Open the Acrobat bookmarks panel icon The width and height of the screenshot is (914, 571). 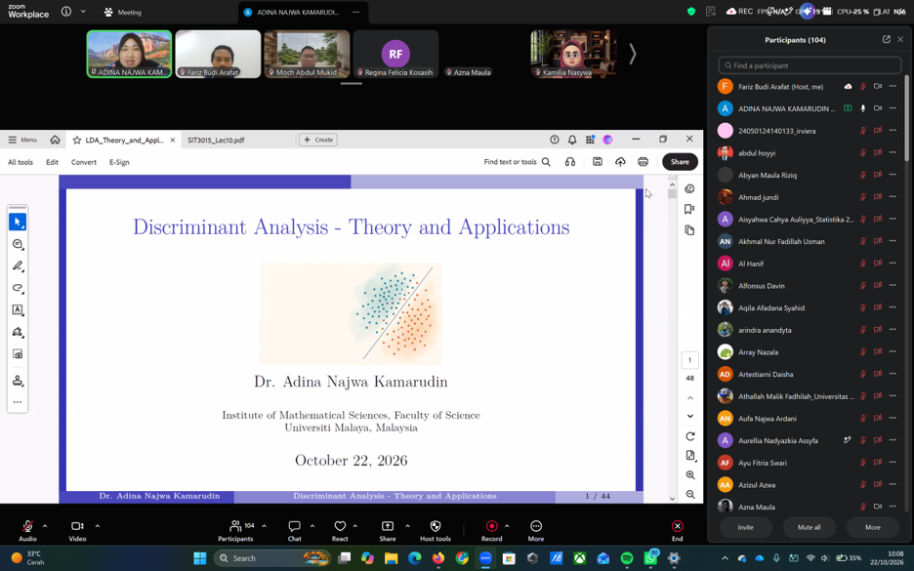tap(689, 209)
